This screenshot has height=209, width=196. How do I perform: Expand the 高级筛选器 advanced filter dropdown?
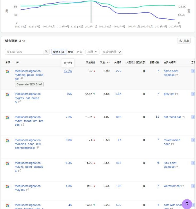point(112,52)
